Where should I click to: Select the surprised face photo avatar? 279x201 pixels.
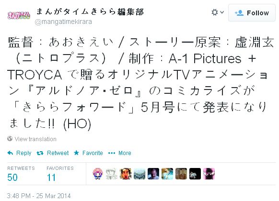tap(126, 174)
